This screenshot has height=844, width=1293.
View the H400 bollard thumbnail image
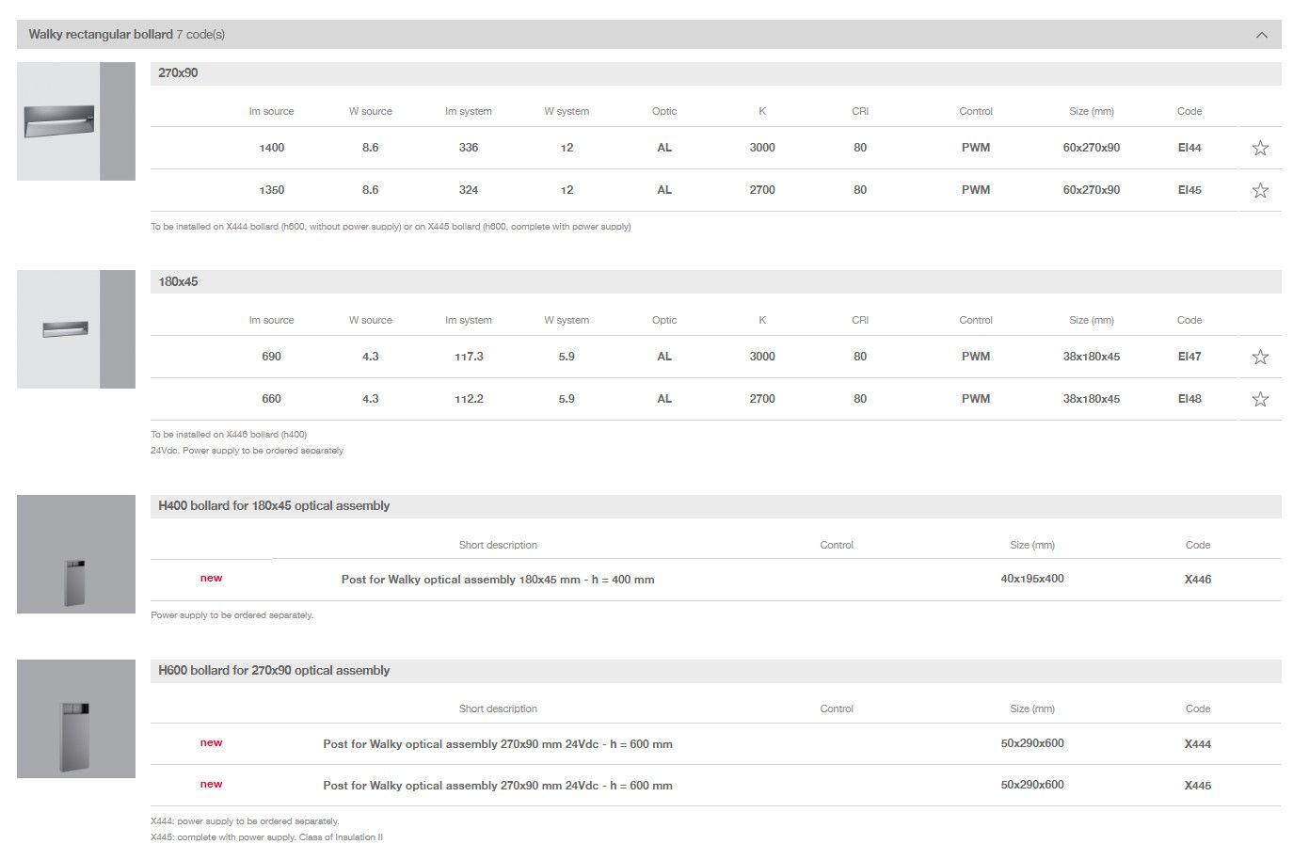point(75,554)
